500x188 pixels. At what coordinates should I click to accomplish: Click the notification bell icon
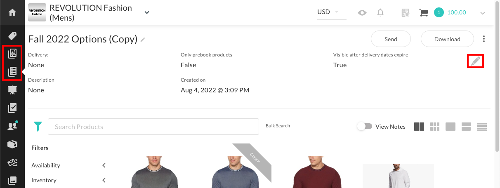[x=380, y=13]
